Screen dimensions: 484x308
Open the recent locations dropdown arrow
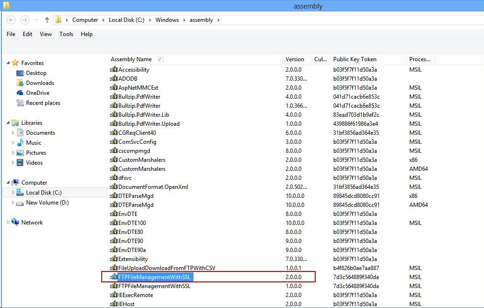coord(37,20)
